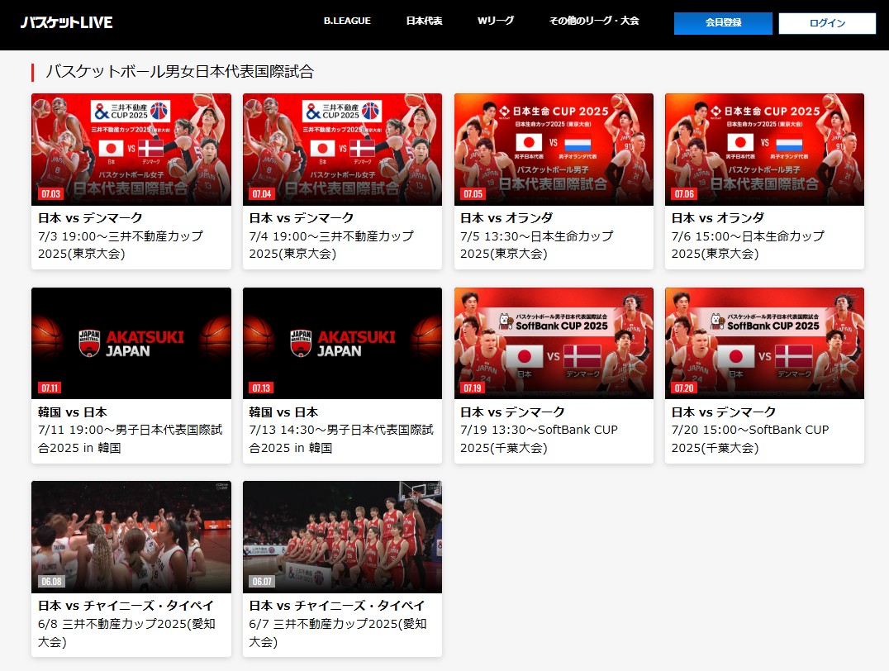Click the 会員登録 button
889x671 pixels.
pos(723,23)
